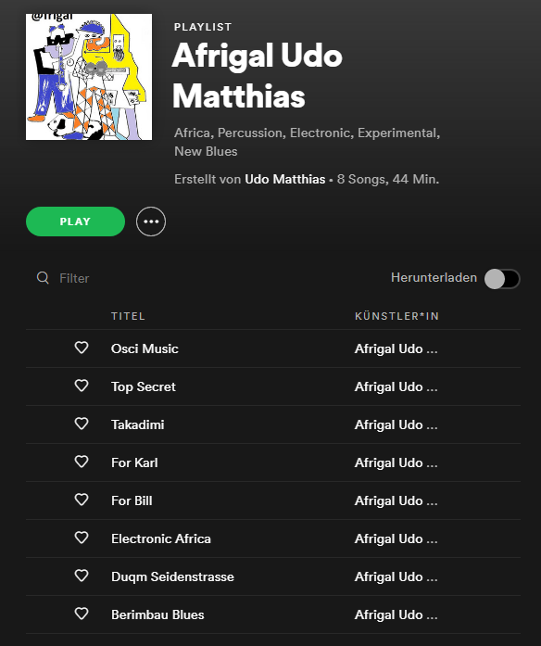This screenshot has height=646, width=541.
Task: Sort tracks by Titel column header
Action: tap(128, 316)
